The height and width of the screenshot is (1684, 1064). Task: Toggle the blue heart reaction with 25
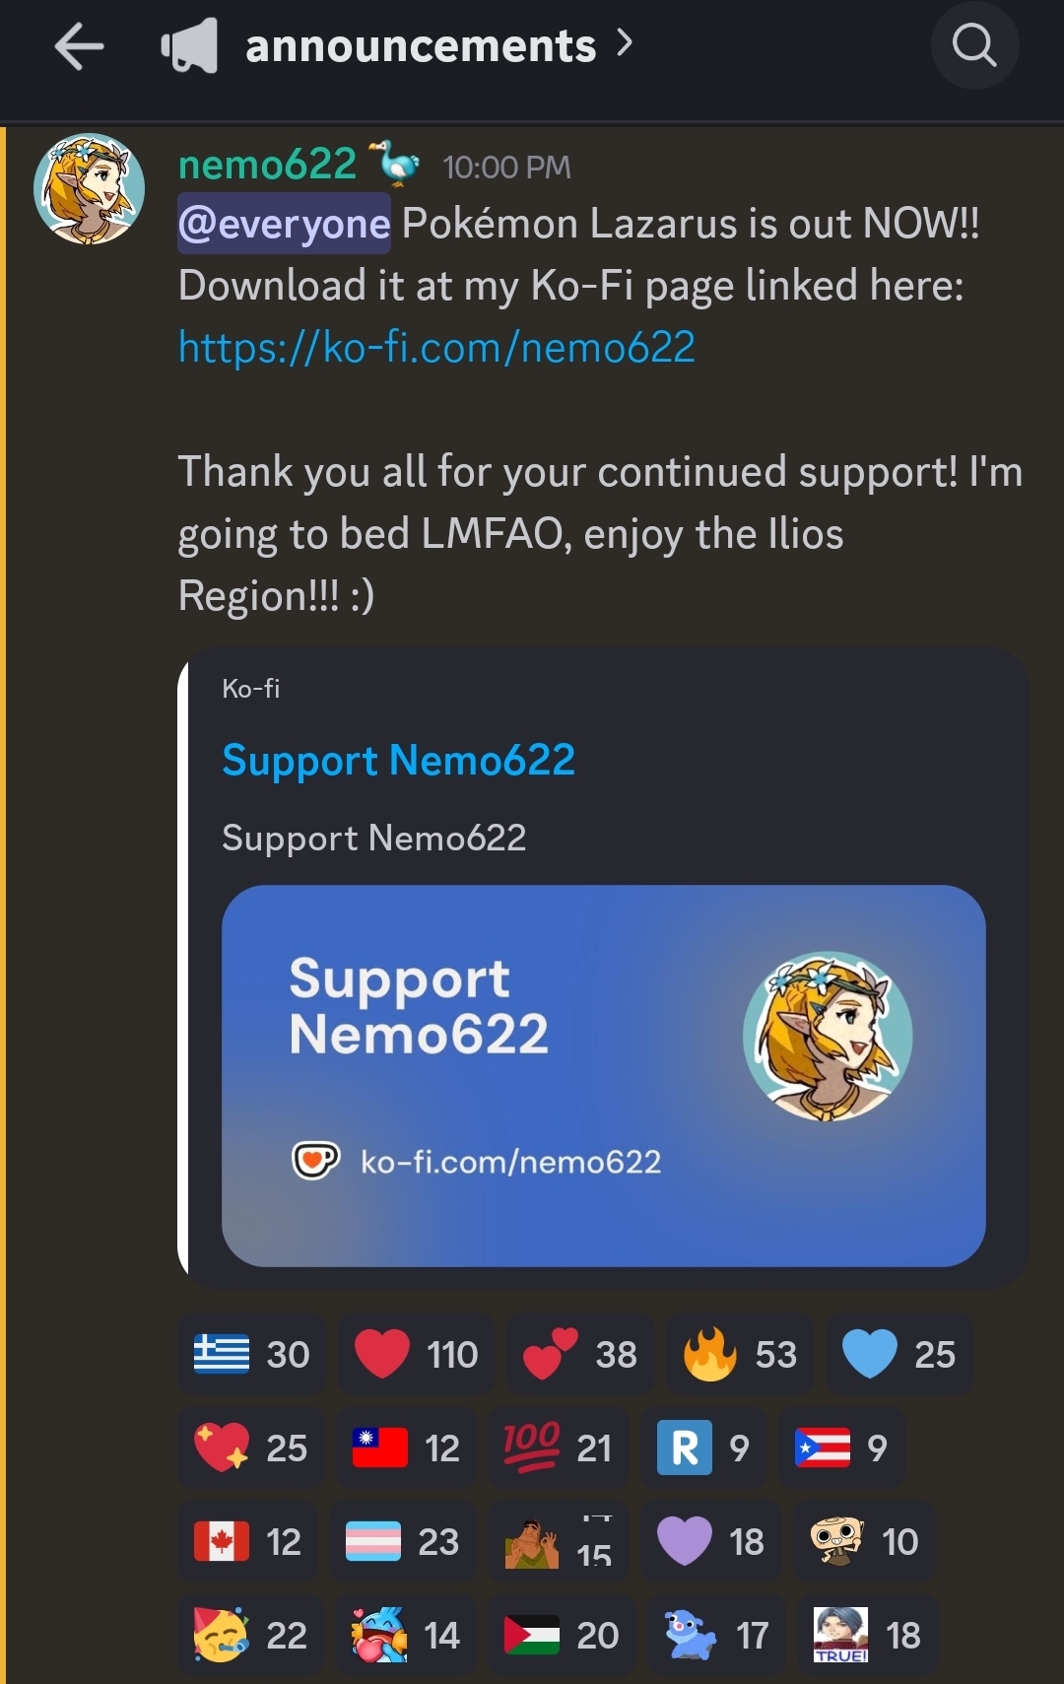pos(898,1354)
